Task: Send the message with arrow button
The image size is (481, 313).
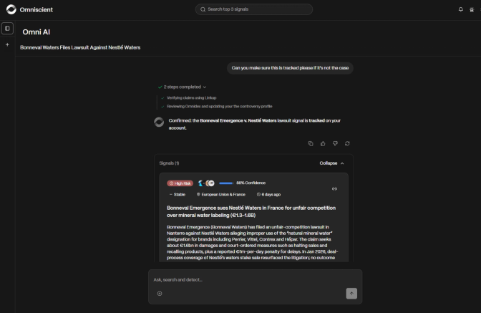Action: [351, 294]
